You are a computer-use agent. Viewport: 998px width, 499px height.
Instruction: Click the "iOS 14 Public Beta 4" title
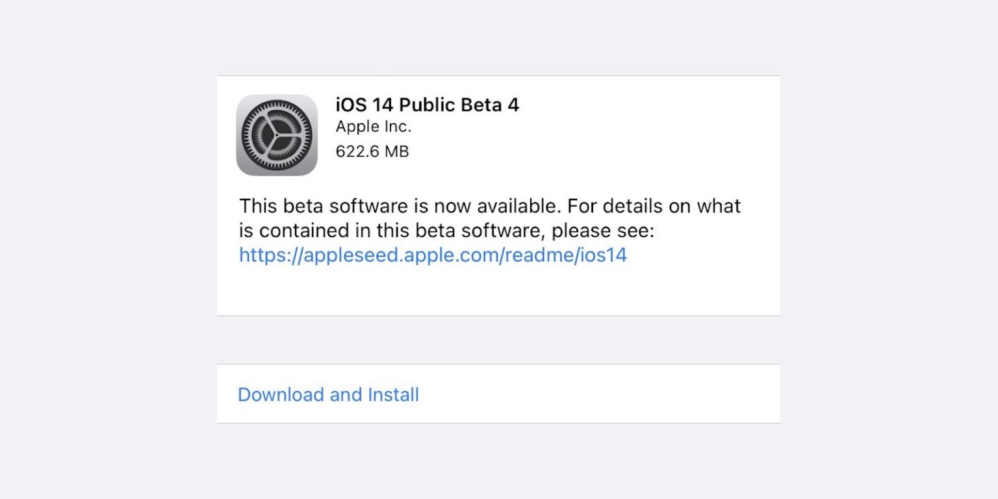427,105
